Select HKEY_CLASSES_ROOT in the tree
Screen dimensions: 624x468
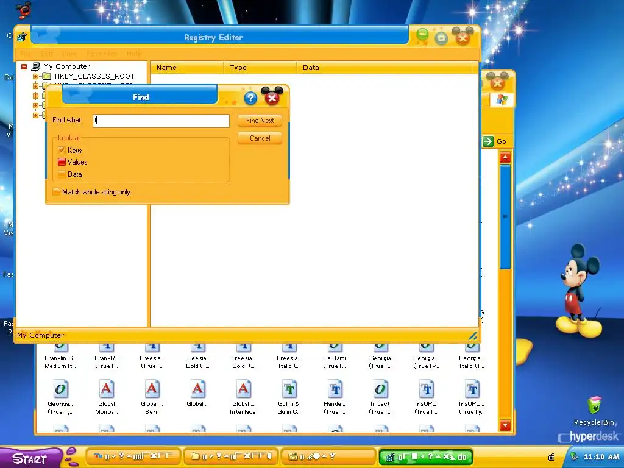point(94,76)
